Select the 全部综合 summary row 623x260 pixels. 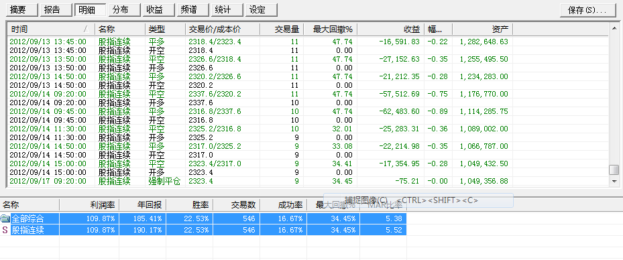(x=203, y=218)
